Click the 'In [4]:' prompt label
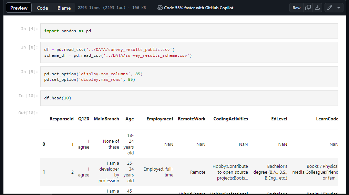349x195 pixels. tap(29, 29)
